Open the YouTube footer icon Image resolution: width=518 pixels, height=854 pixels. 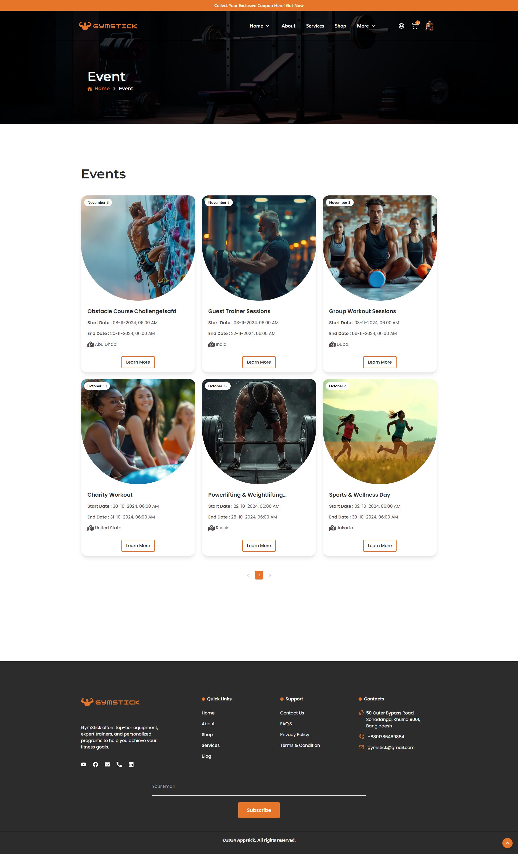point(84,764)
